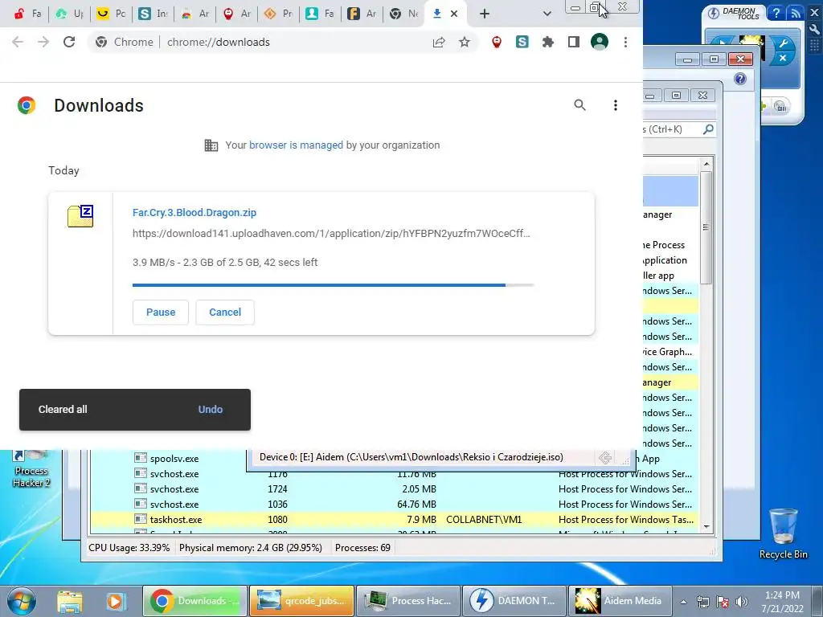Open the Downloads page more-actions menu
The image size is (823, 617).
(615, 105)
